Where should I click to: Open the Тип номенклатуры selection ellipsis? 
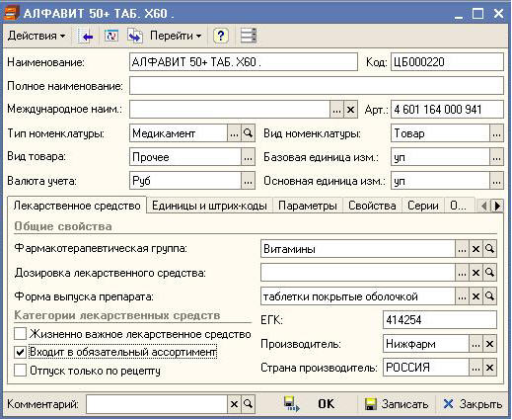click(x=234, y=133)
